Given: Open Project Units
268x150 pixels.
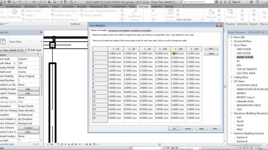Looking at the screenshot, I should 61,15.
